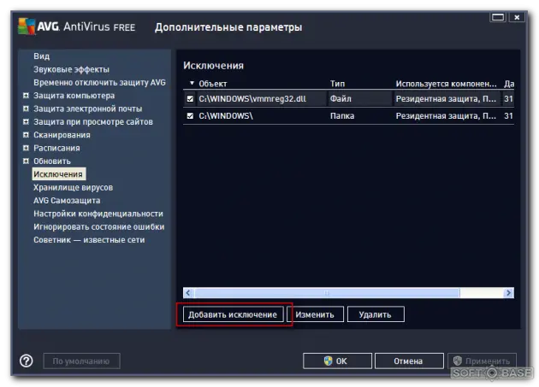539x387 pixels.
Task: Click Резидентная защита cell in vmmreg32.dll row
Action: pos(446,99)
